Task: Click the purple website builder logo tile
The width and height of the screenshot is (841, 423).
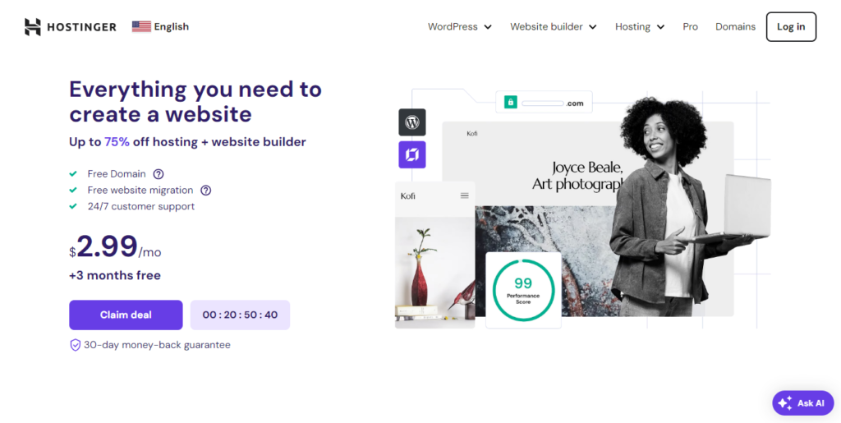Action: (x=412, y=155)
